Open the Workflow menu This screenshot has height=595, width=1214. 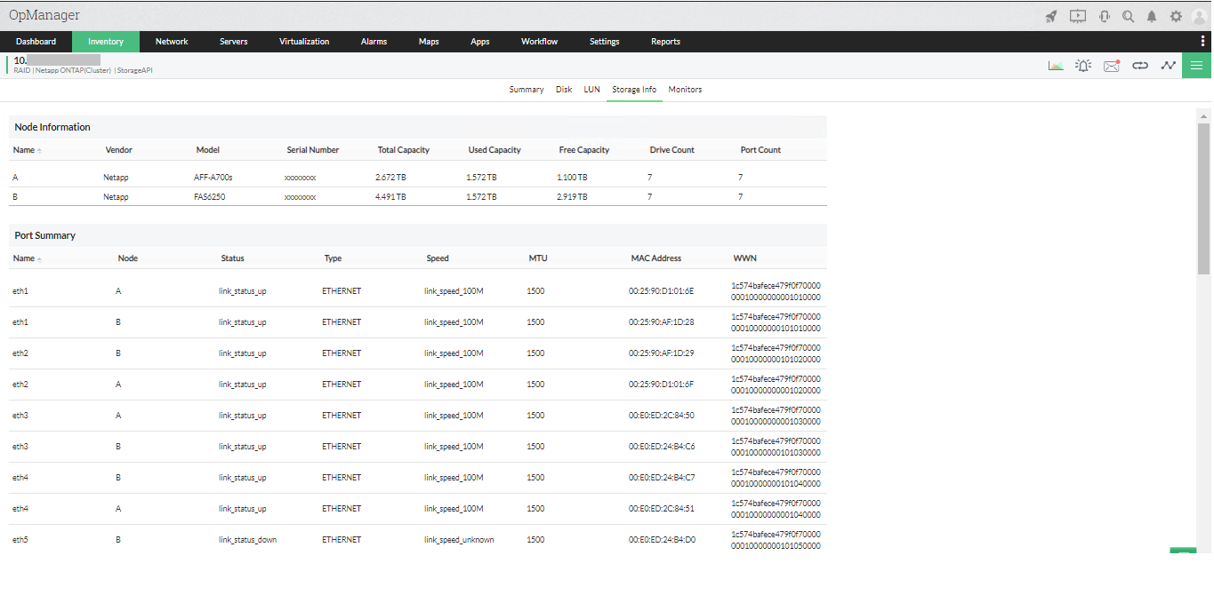[539, 42]
